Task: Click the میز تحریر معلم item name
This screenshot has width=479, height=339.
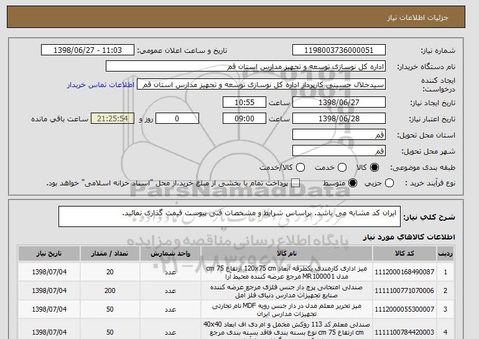Action: [287, 310]
